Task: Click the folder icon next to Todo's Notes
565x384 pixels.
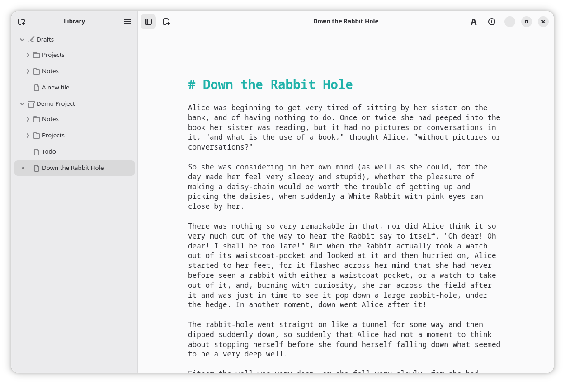Action: 36,119
